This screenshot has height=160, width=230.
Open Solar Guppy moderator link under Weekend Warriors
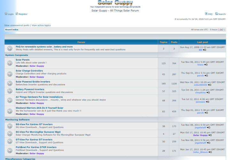point(37,114)
